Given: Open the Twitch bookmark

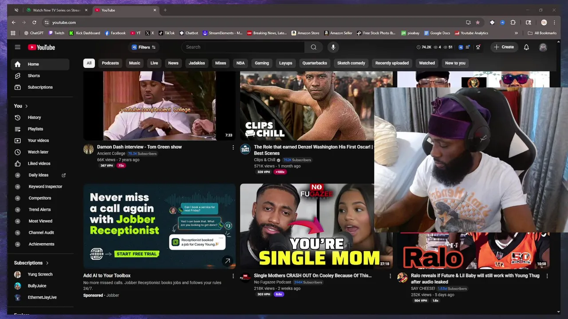Looking at the screenshot, I should click(x=56, y=33).
